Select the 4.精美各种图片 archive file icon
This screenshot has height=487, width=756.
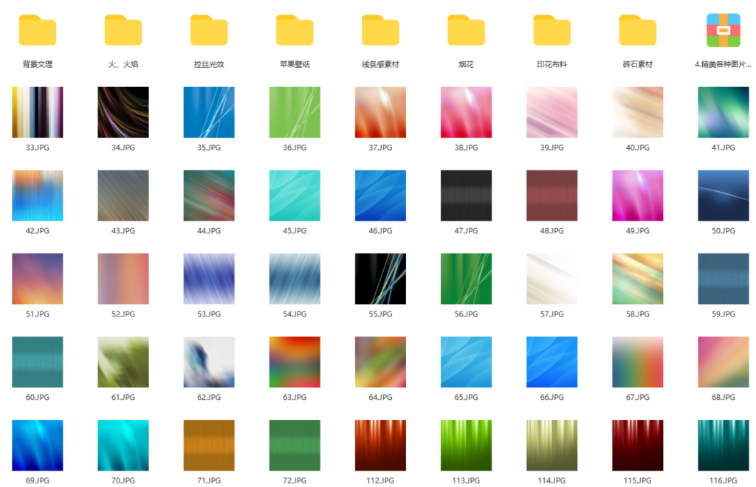(x=723, y=31)
